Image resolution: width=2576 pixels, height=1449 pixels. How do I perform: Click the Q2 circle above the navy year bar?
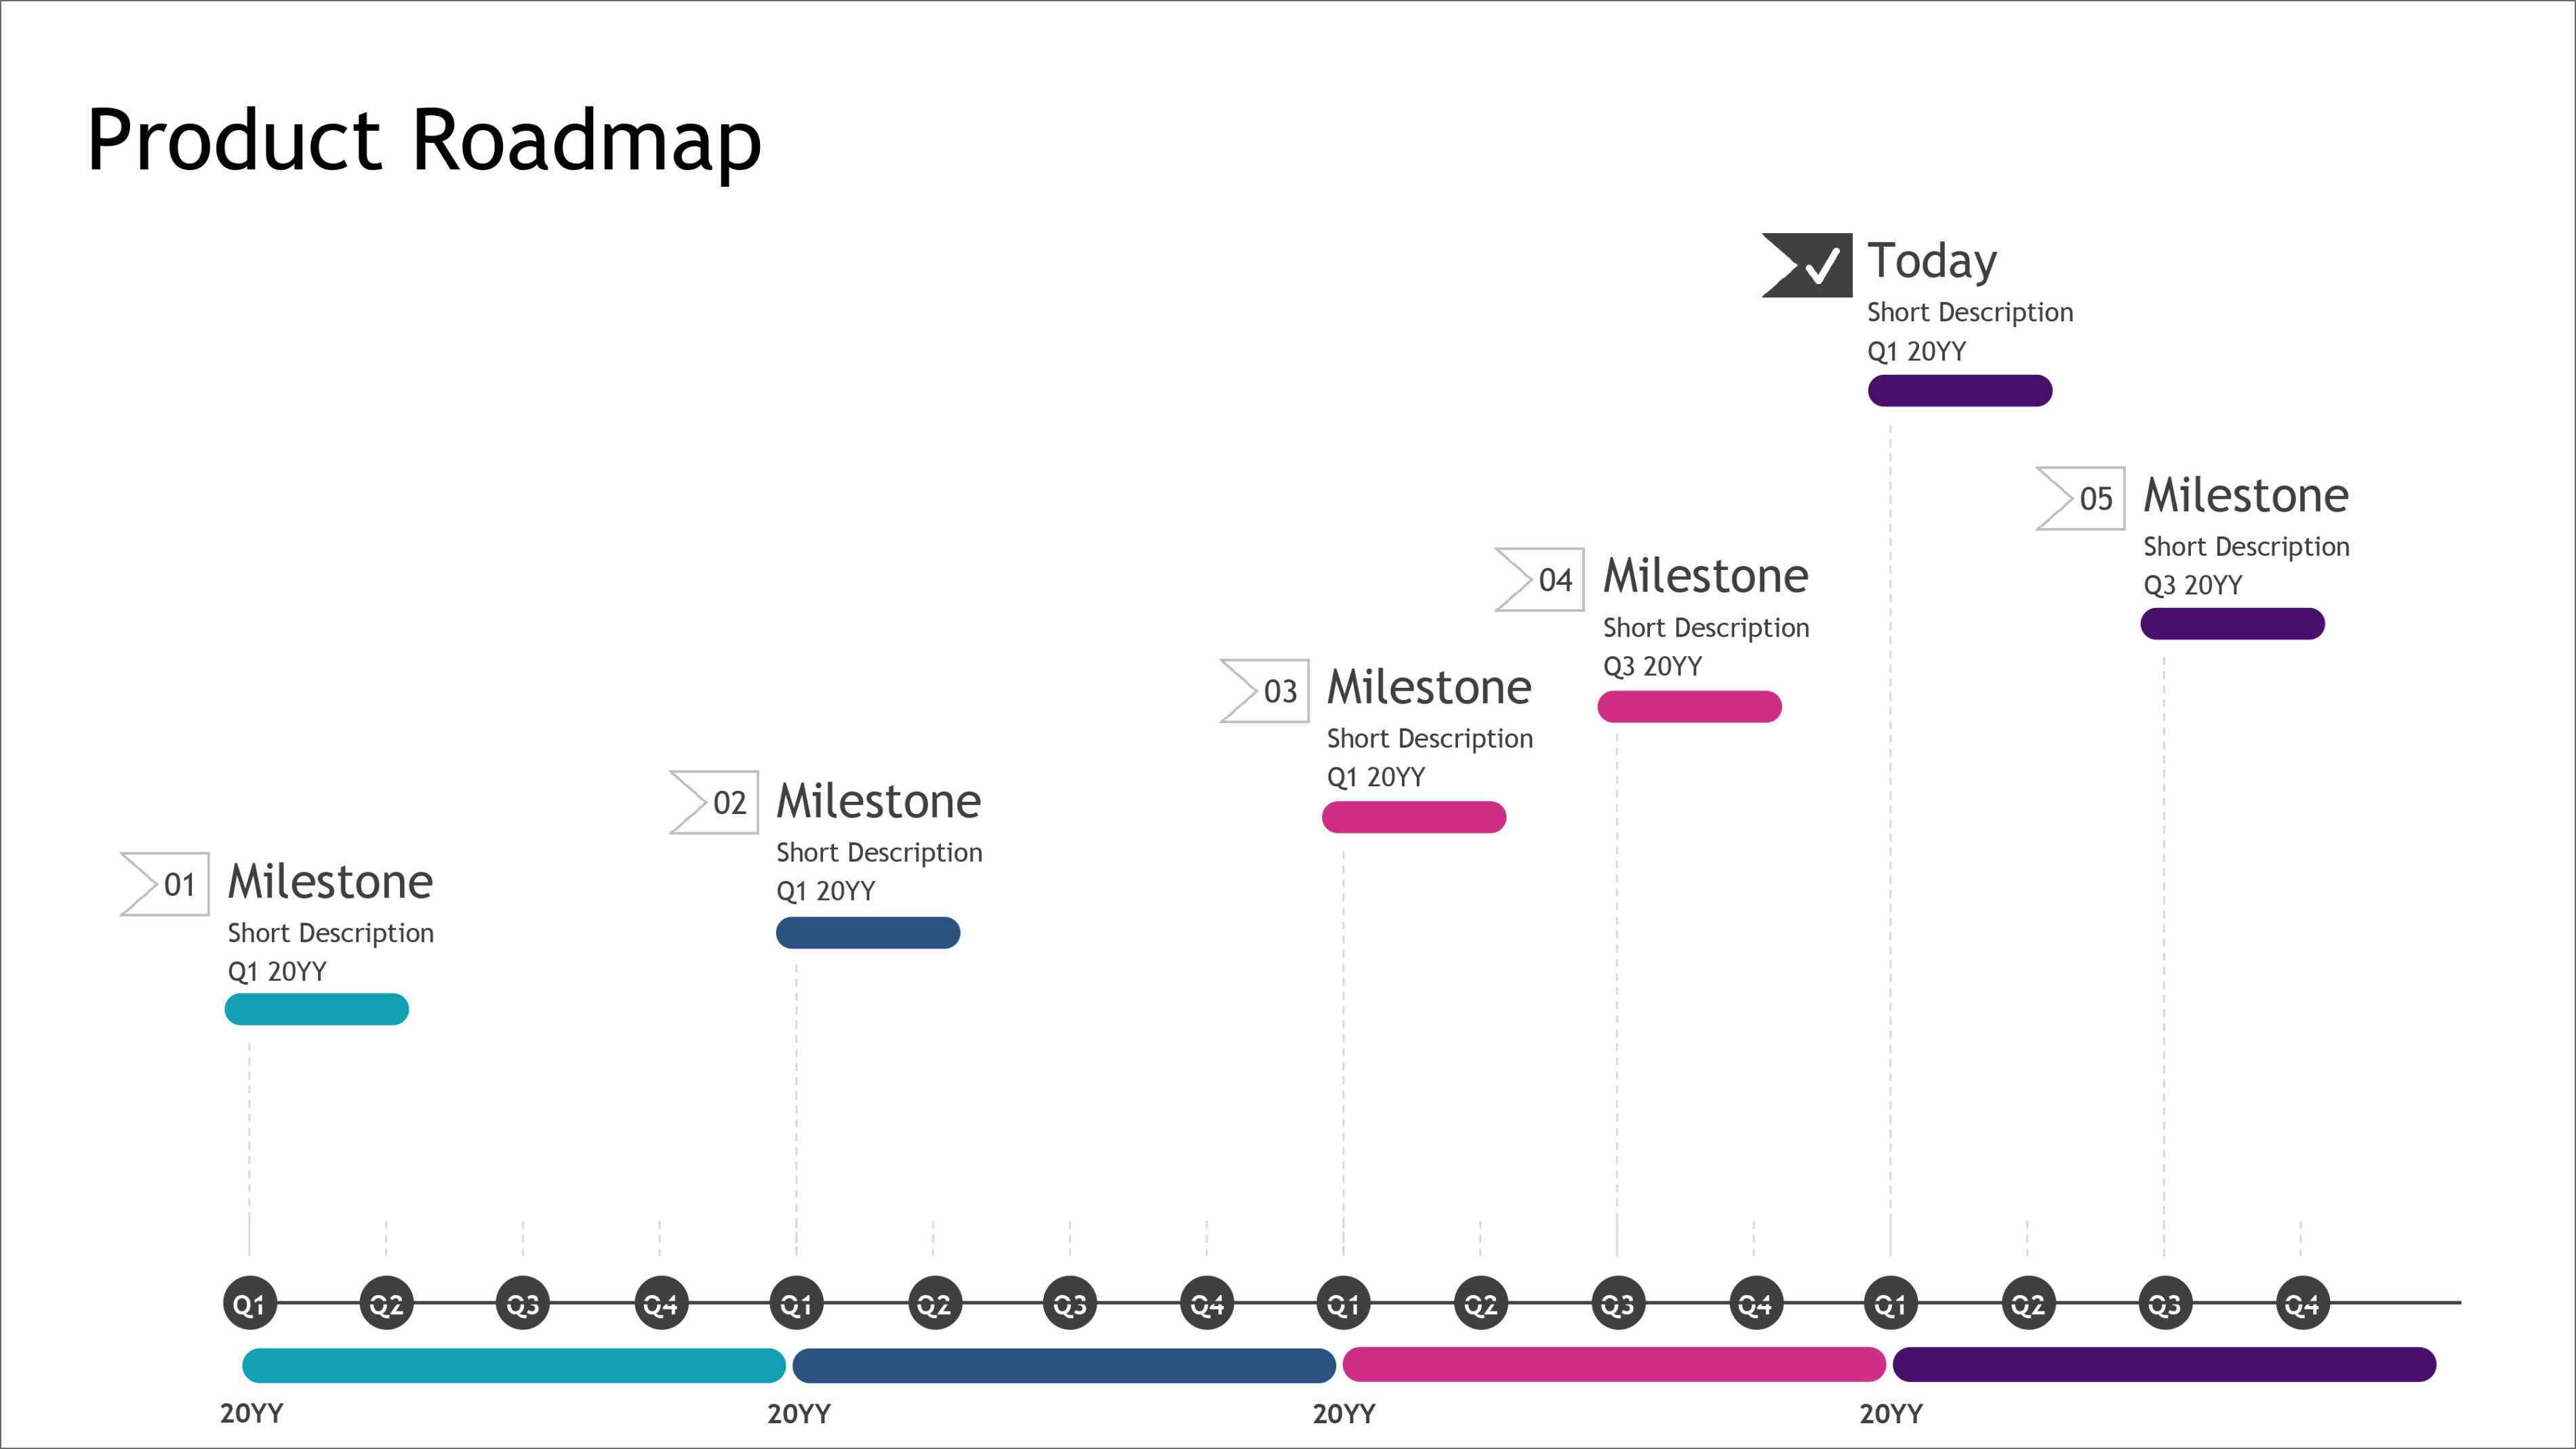point(934,1304)
